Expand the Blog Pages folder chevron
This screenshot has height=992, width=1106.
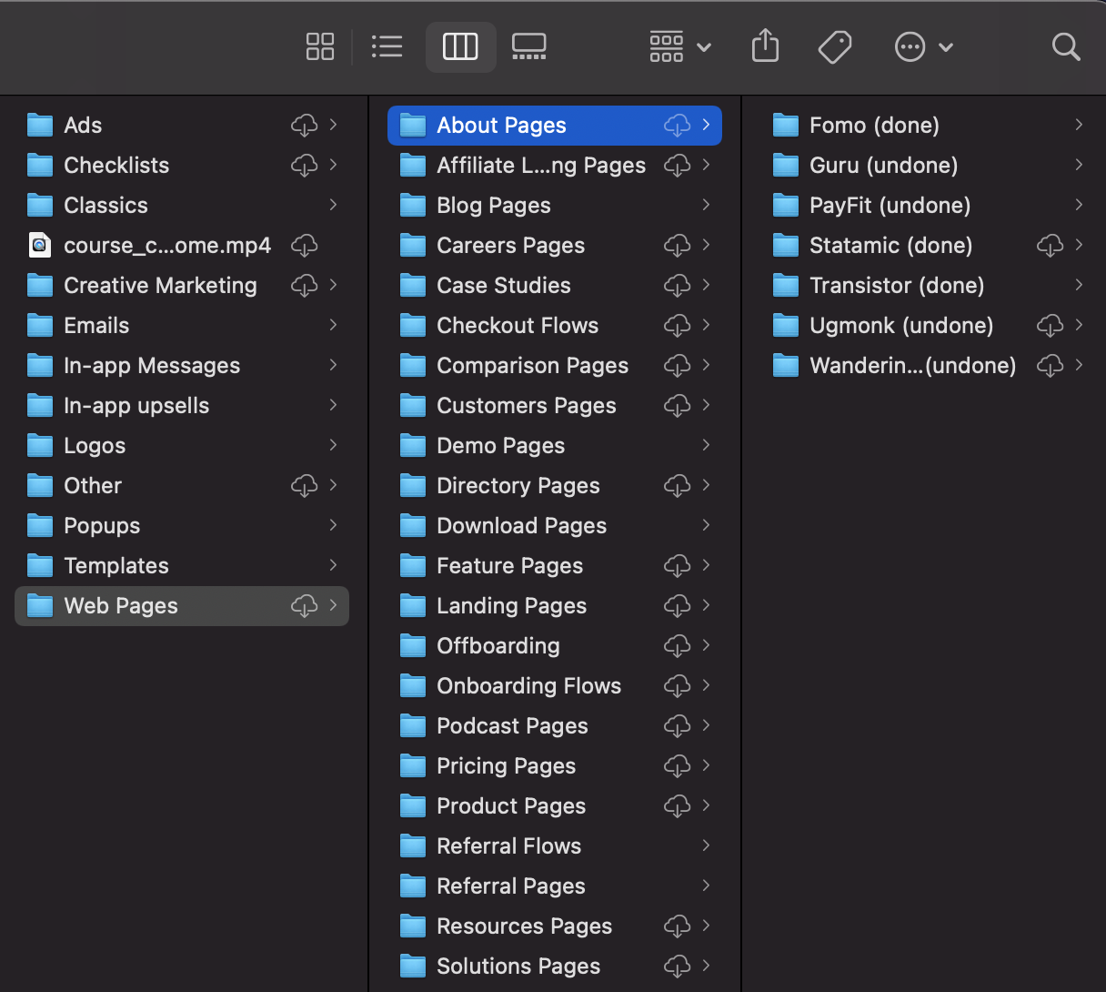coord(707,205)
